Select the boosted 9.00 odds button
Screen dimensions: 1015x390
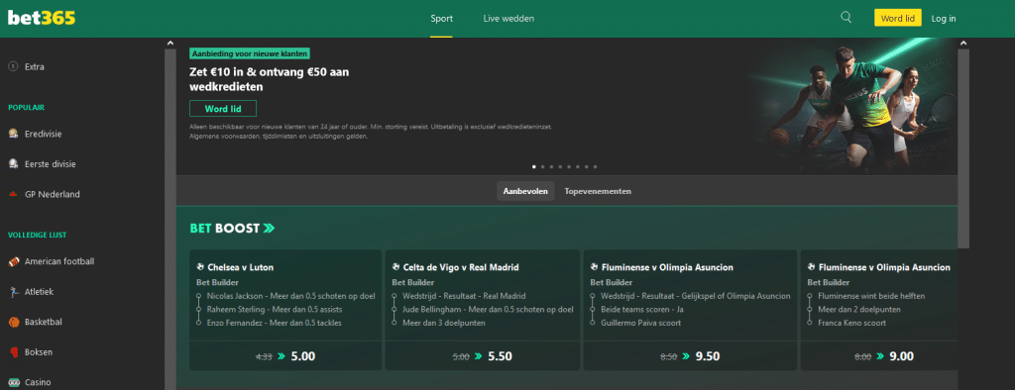[879, 355]
